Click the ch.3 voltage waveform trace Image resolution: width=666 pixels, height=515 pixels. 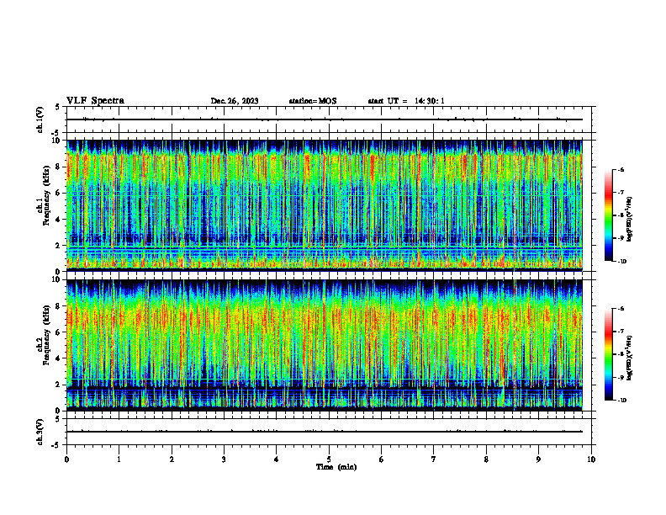point(324,432)
